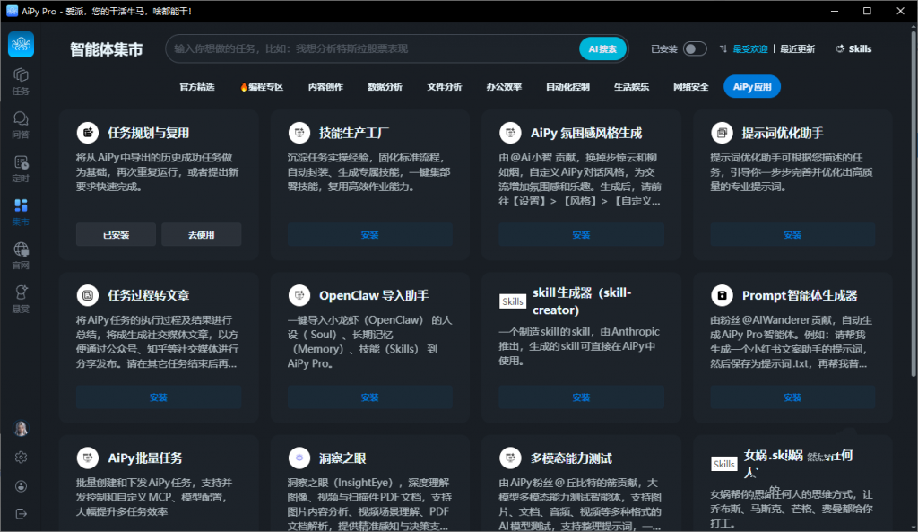Toggle the 已安装 installed-only switch
The height and width of the screenshot is (532, 918).
point(695,48)
